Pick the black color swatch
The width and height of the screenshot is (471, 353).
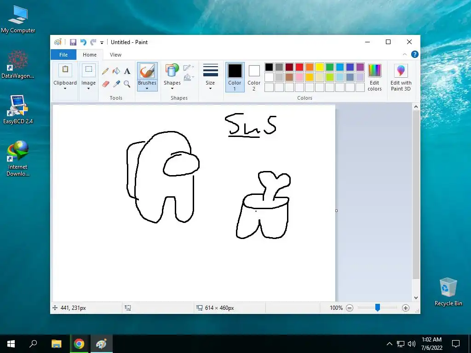269,67
